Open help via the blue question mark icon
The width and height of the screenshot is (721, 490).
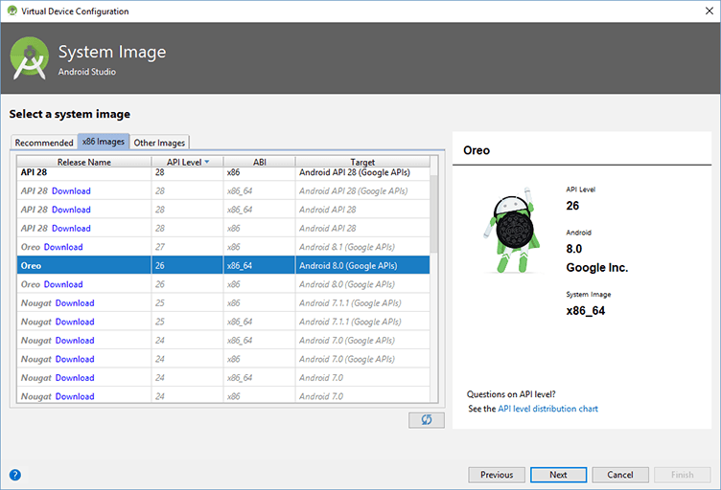(x=15, y=475)
